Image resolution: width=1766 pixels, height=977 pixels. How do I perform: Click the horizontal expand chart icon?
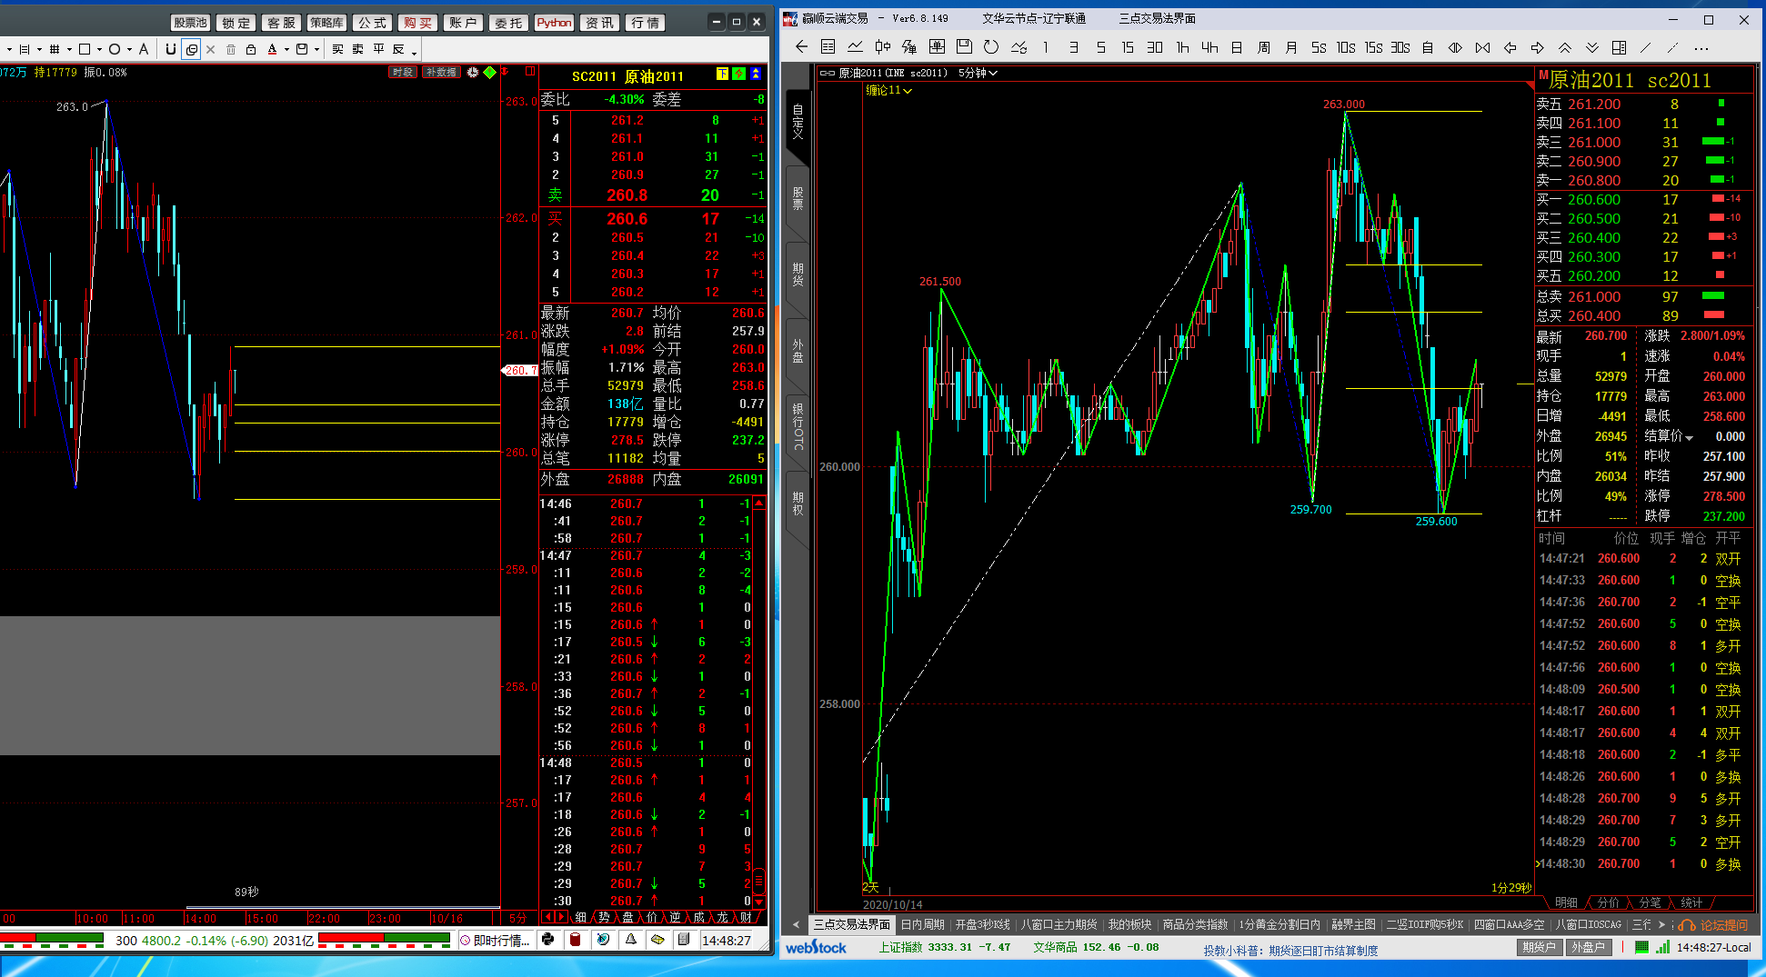(1455, 47)
